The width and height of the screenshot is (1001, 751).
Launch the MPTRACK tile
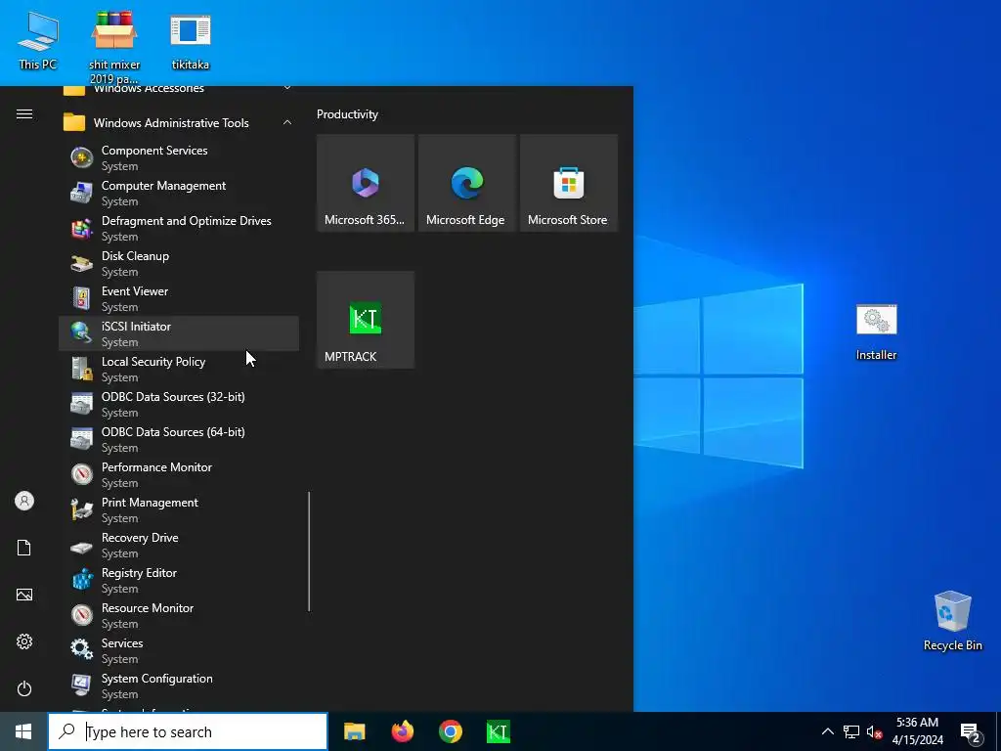click(x=366, y=320)
